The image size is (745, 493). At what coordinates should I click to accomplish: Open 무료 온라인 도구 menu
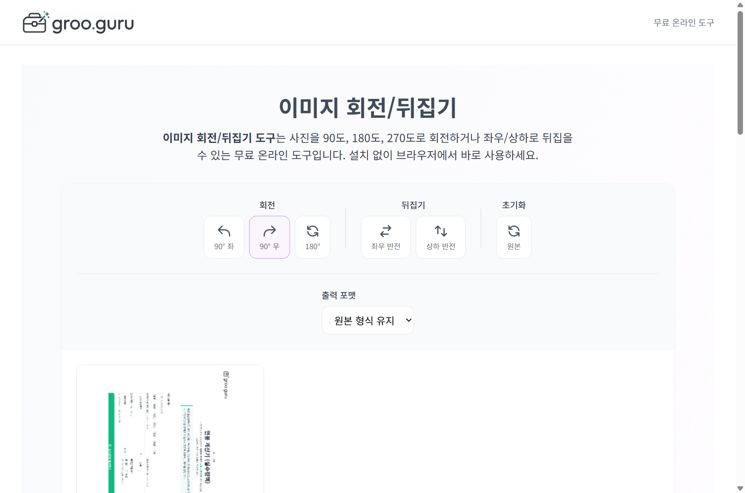pos(684,23)
